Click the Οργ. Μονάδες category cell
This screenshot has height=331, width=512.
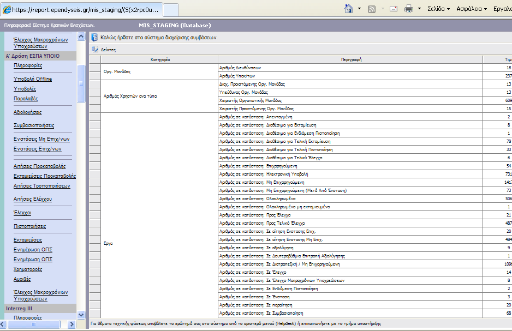pyautogui.click(x=160, y=72)
